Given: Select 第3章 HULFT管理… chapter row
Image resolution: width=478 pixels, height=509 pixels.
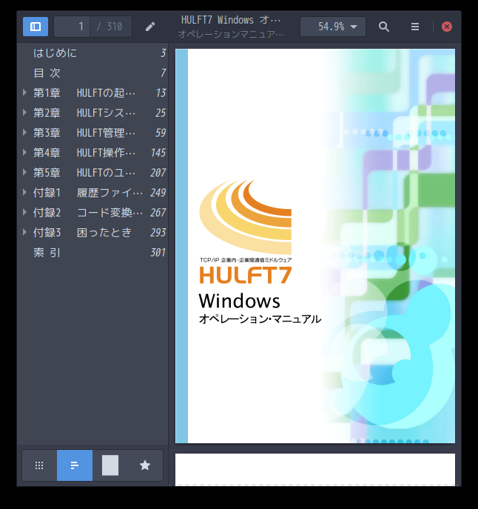Looking at the screenshot, I should click(x=92, y=133).
